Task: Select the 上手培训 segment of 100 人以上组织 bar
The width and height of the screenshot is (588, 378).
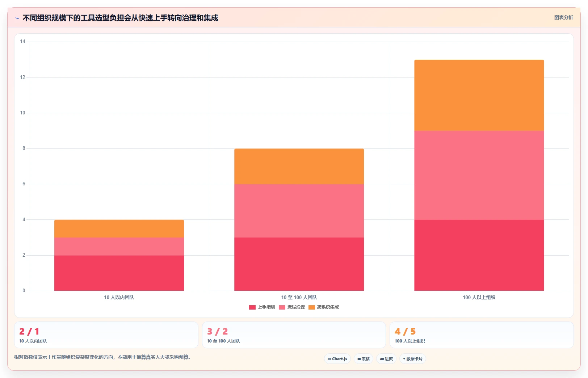Action: (x=479, y=255)
